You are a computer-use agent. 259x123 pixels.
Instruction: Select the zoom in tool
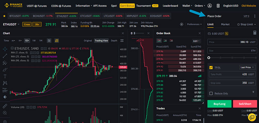5,113
